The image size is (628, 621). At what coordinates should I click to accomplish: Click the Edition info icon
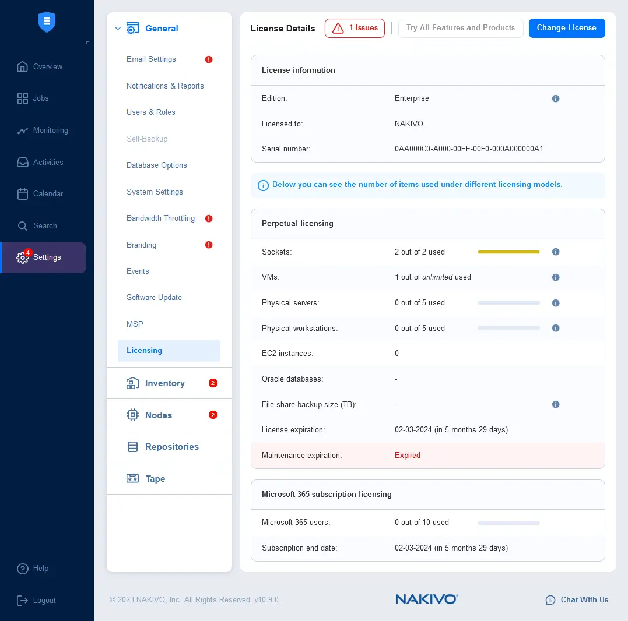click(x=556, y=98)
